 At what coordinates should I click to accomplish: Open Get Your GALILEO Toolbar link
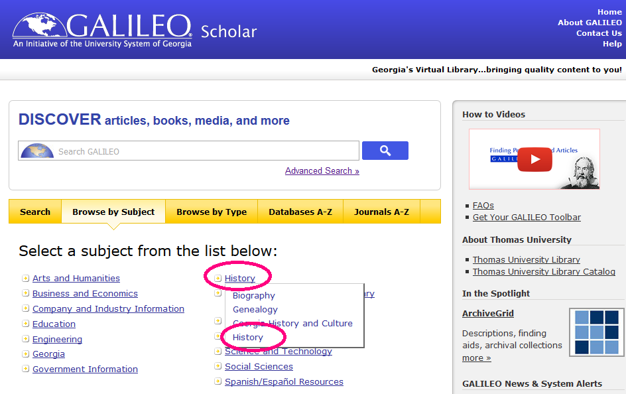pyautogui.click(x=527, y=217)
